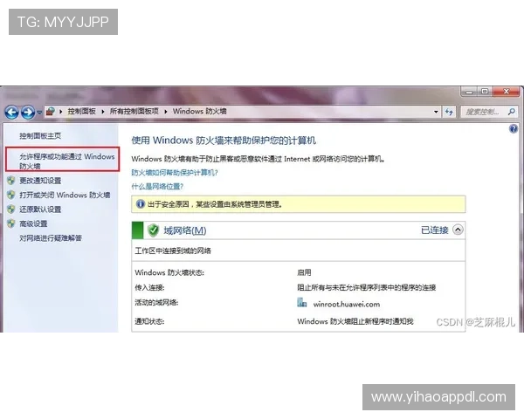This screenshot has width=524, height=419.
Task: Open 什么是网络位置? help link
Action: 157,187
